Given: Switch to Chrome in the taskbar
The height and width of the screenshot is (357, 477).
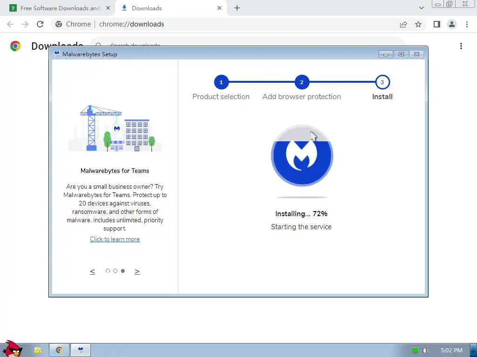Looking at the screenshot, I should [59, 350].
